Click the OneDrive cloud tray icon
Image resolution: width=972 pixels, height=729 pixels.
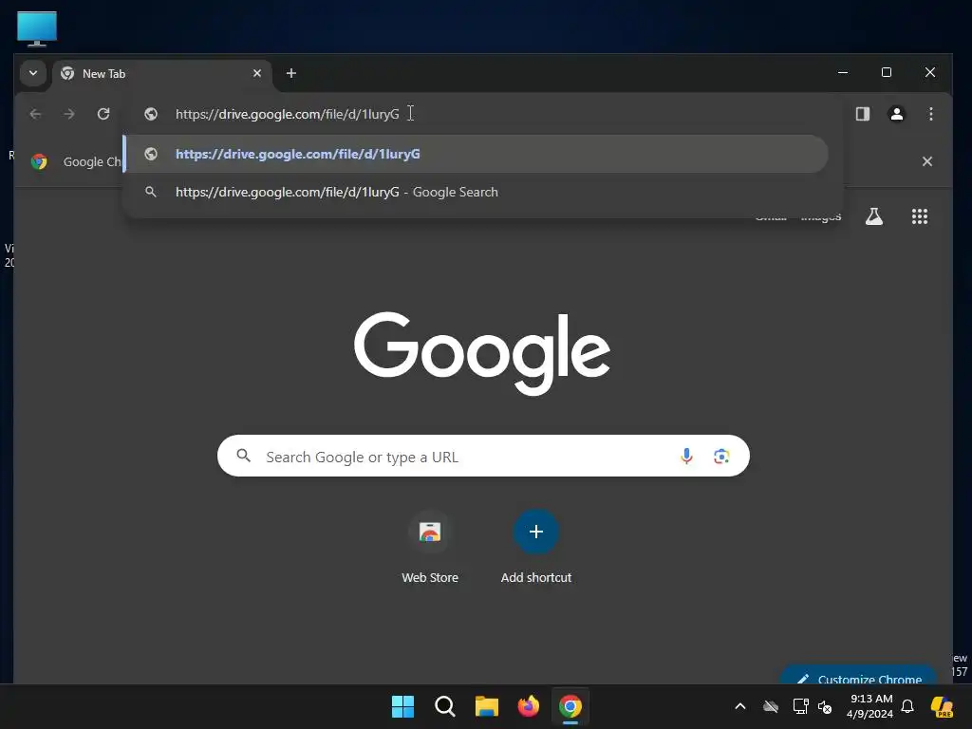tap(771, 706)
